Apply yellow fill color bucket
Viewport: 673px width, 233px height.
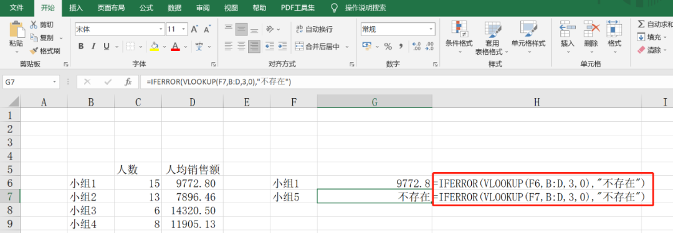(154, 46)
